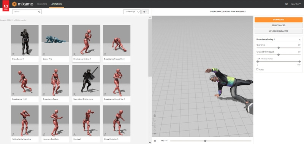Screen dimensions: 304x144
Task: Click the zoom magnifier icon in viewport
Action: (155, 127)
